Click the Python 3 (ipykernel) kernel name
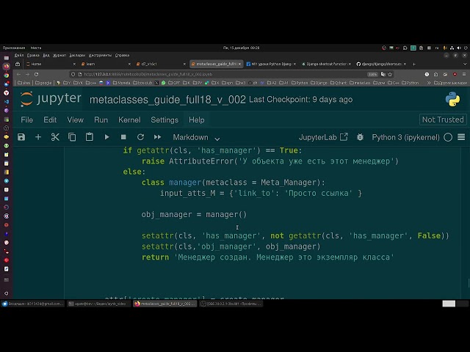The height and width of the screenshot is (352, 470). (x=405, y=137)
